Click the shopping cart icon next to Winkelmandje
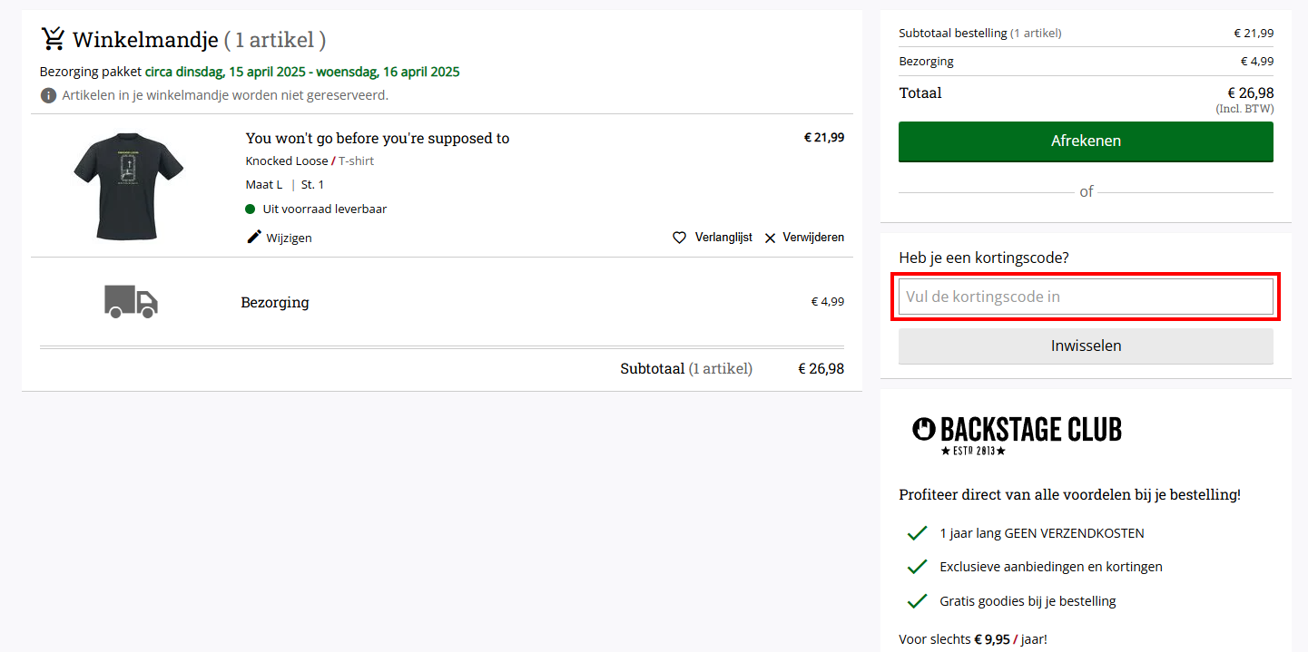This screenshot has width=1308, height=652. tap(53, 38)
